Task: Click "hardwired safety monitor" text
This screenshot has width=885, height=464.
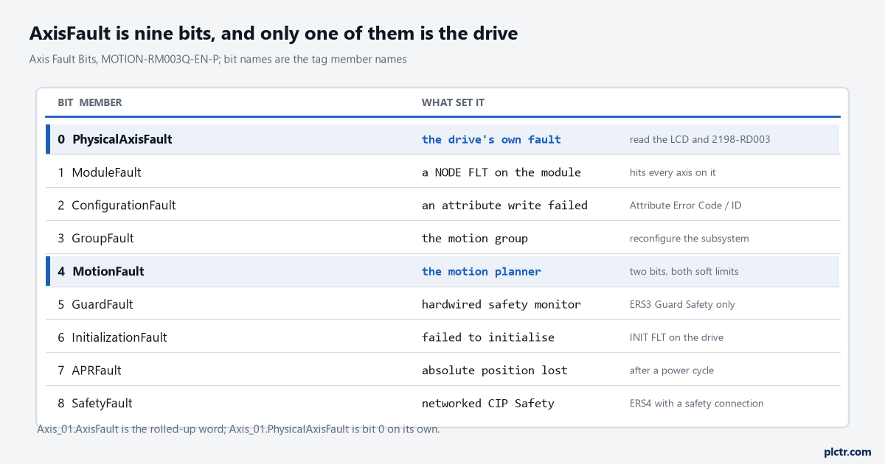Action: click(502, 304)
